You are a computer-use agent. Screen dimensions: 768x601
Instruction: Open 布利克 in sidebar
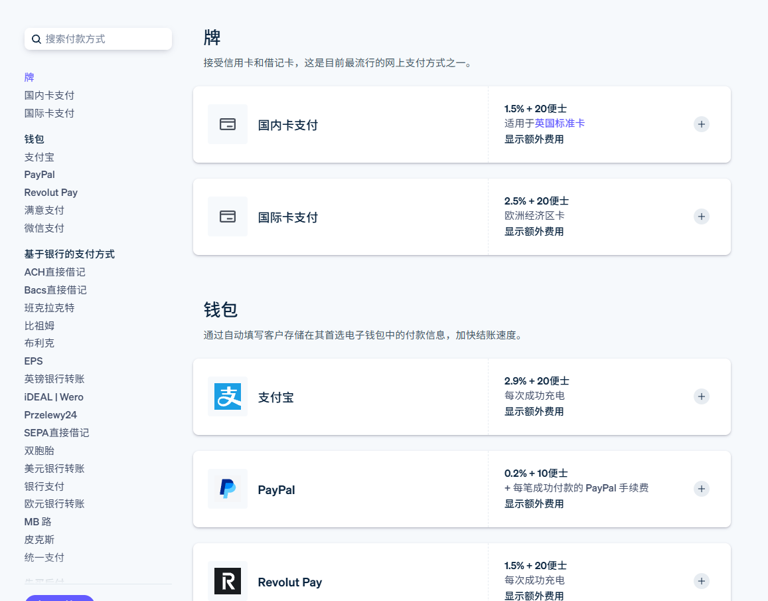pyautogui.click(x=39, y=343)
